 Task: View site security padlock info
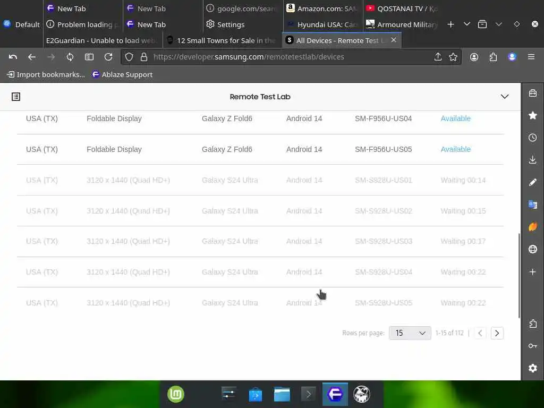pyautogui.click(x=144, y=57)
